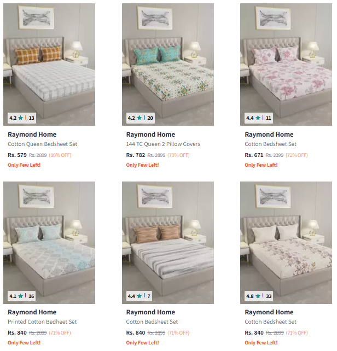Viewport: 337px width, 351px height.
Task: Open the light blue damask bedsheet image
Action: 49,243
